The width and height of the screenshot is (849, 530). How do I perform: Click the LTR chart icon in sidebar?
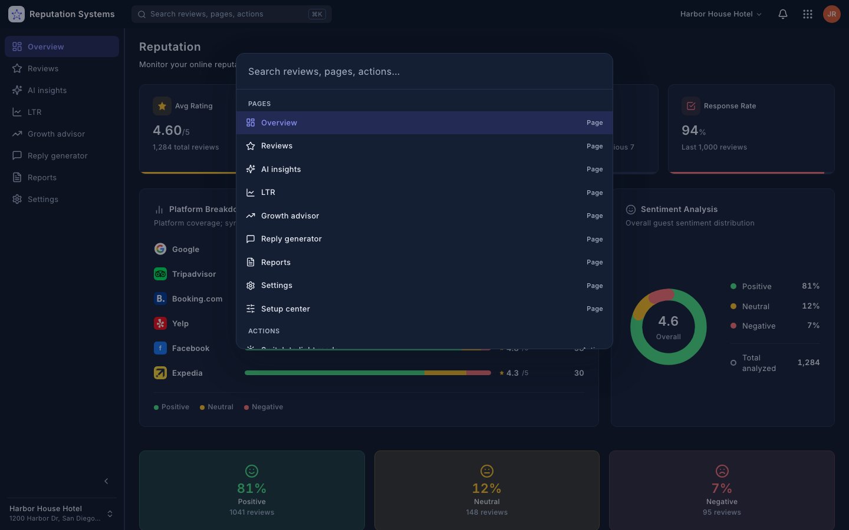click(17, 112)
